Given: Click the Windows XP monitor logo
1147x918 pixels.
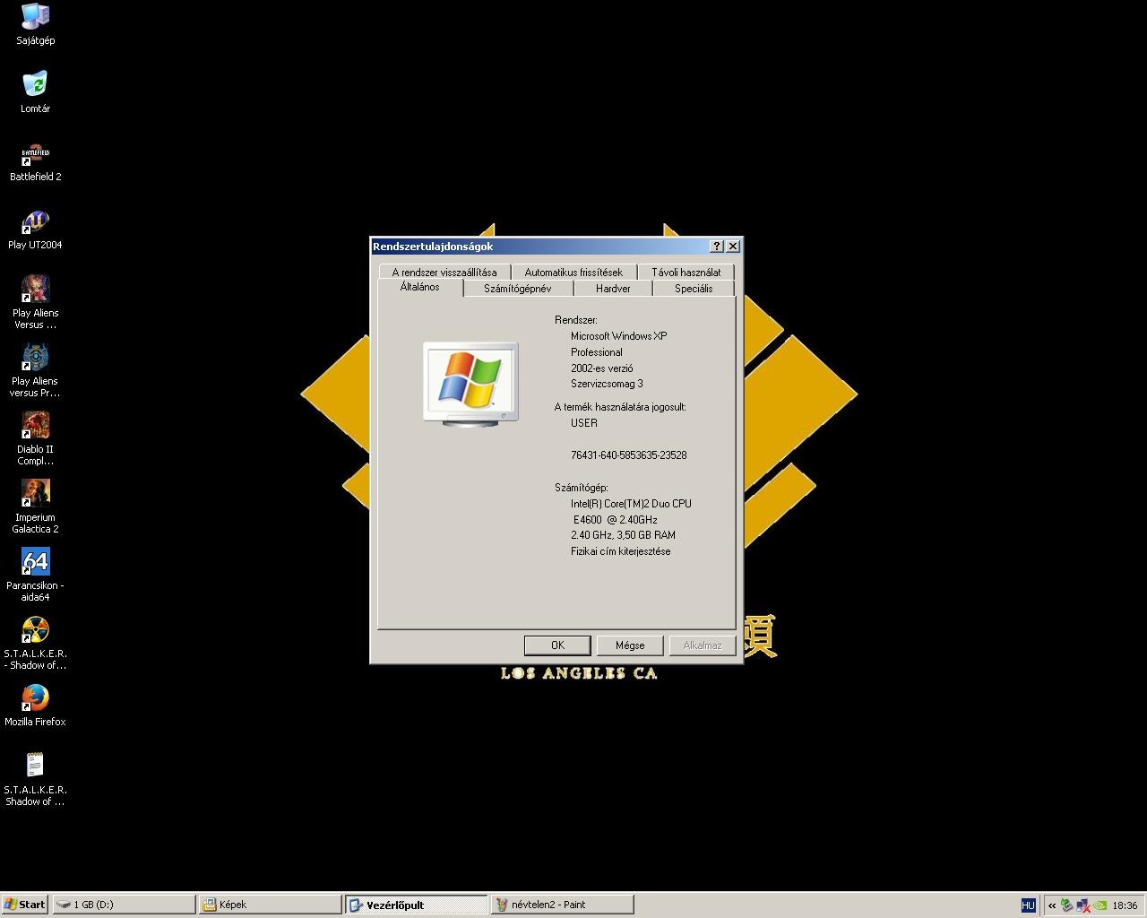Looking at the screenshot, I should pos(470,383).
